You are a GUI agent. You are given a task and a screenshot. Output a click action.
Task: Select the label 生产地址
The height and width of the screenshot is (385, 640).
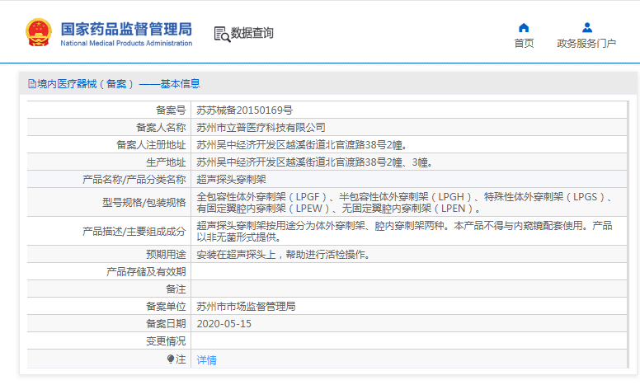pos(166,162)
